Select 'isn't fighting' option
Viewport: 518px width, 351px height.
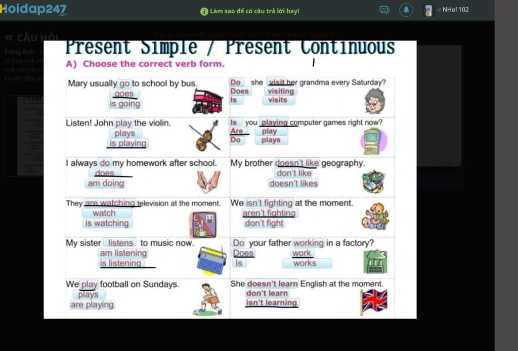(x=269, y=203)
